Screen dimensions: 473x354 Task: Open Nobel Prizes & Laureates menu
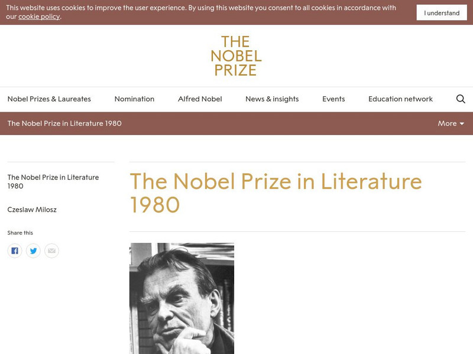(x=49, y=99)
